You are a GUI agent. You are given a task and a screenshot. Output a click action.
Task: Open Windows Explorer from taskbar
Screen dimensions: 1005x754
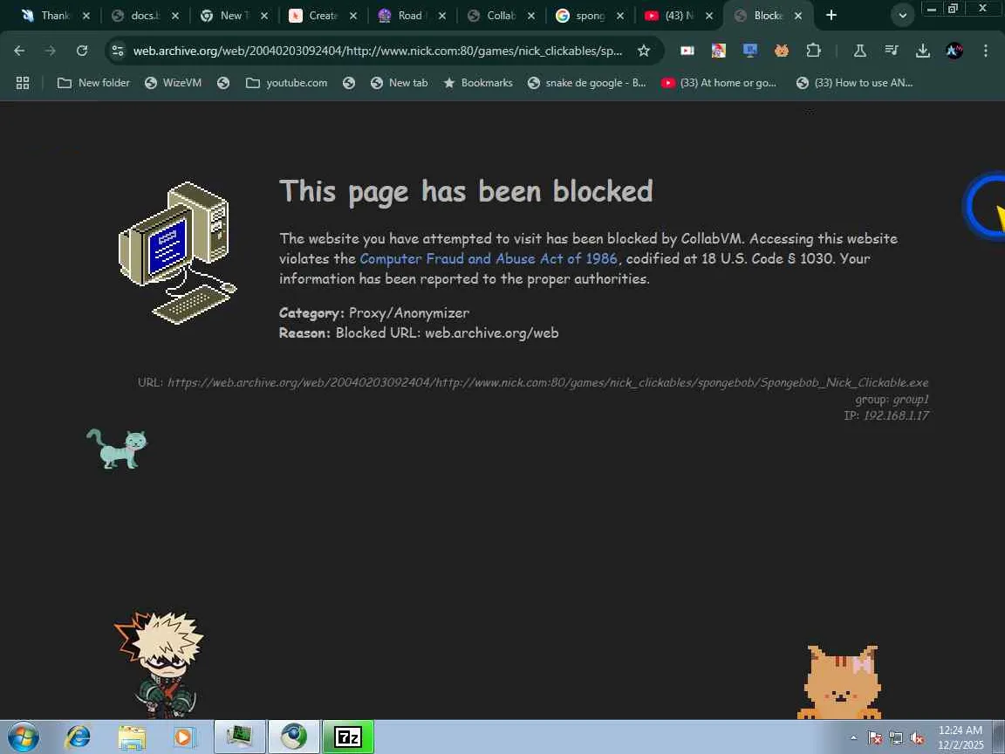click(132, 737)
